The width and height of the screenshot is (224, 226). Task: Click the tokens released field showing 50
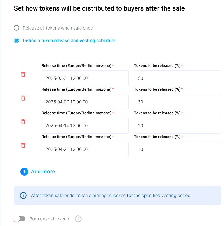click(177, 78)
